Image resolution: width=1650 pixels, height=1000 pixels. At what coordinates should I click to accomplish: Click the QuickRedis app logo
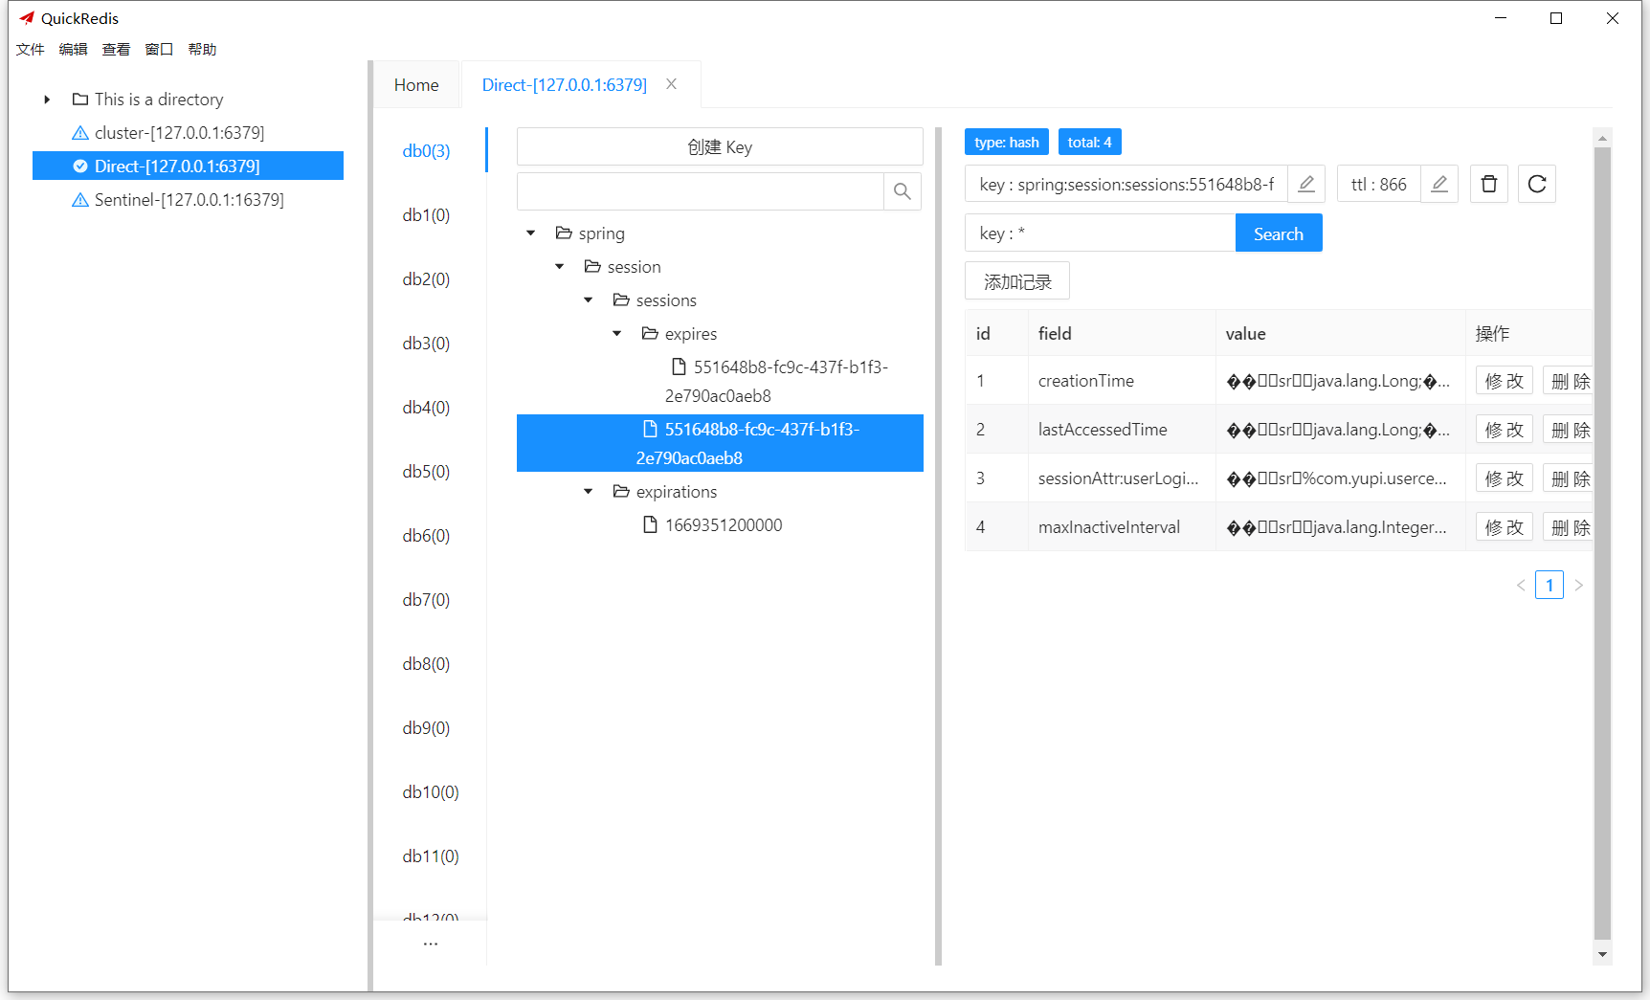[27, 18]
